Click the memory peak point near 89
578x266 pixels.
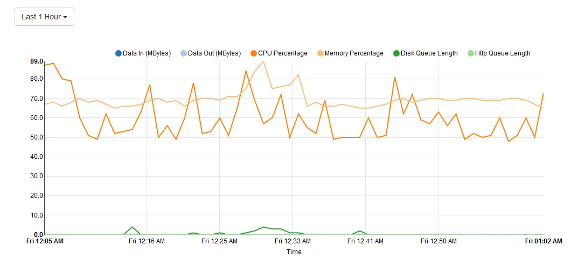pyautogui.click(x=263, y=61)
